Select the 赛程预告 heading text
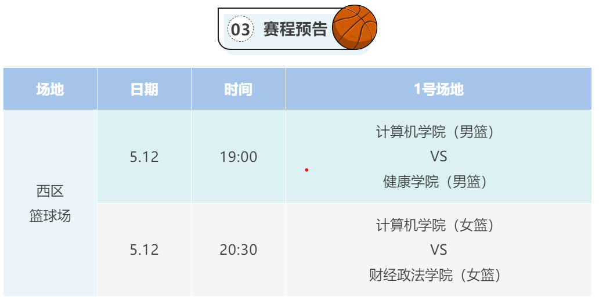The image size is (599, 300). pos(295,29)
